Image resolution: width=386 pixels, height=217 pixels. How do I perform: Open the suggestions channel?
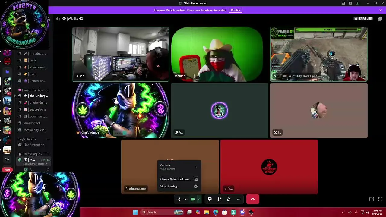coord(33,109)
